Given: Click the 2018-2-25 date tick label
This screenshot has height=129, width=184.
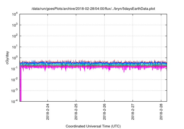Looking at the screenshot, I should 76,112.
